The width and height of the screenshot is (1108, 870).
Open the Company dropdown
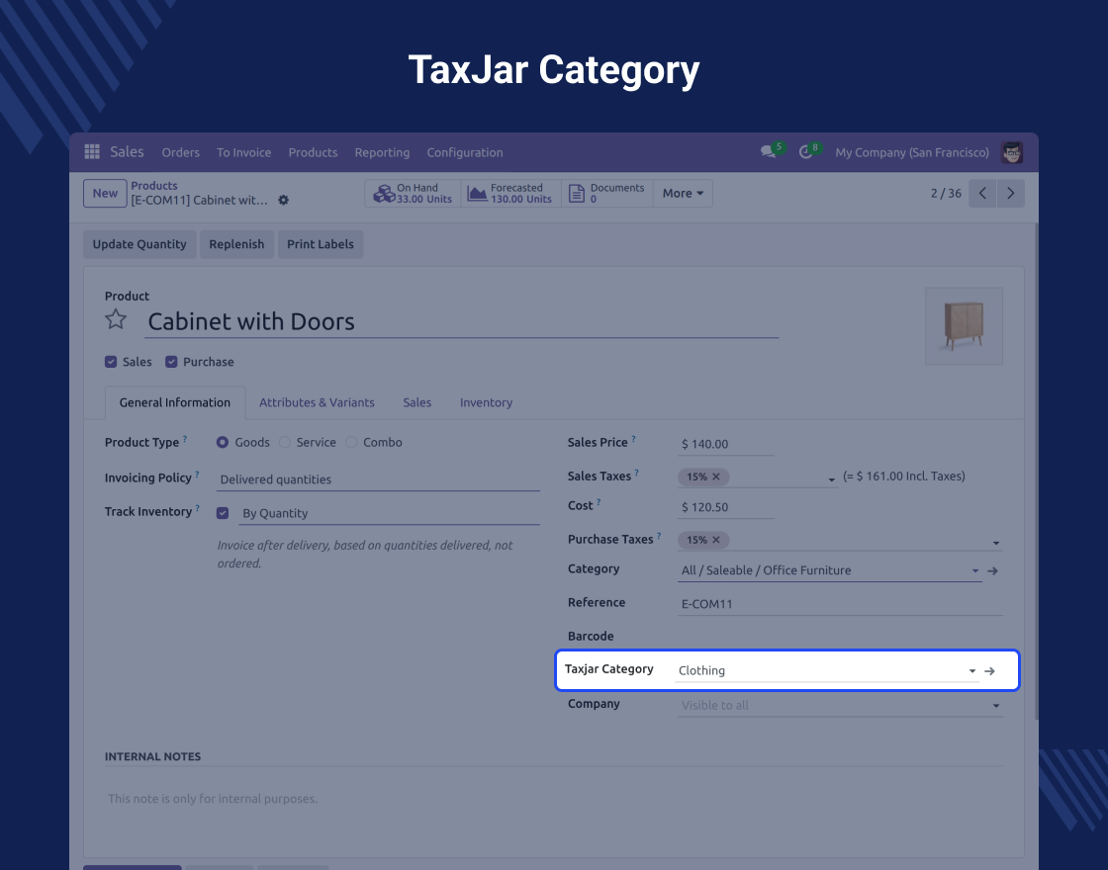pyautogui.click(x=840, y=706)
